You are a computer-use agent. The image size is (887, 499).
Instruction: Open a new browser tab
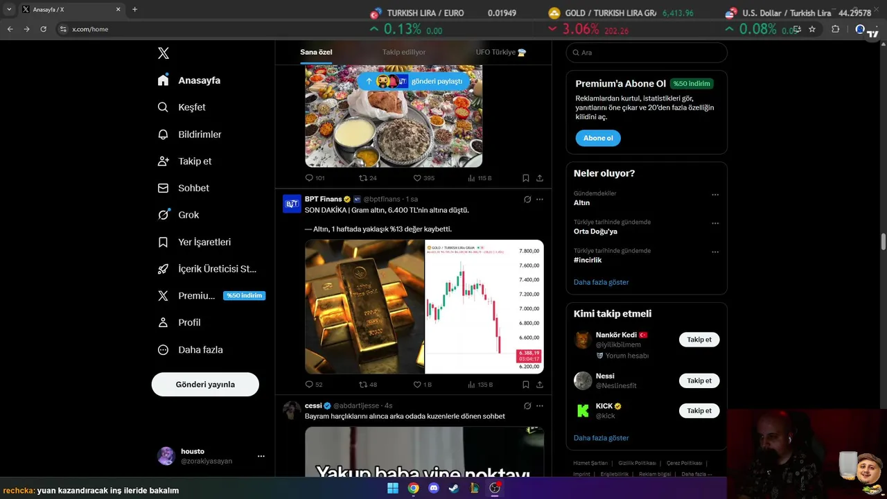pyautogui.click(x=134, y=10)
